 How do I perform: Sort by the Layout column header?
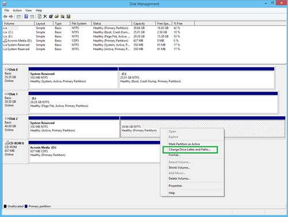44,24
